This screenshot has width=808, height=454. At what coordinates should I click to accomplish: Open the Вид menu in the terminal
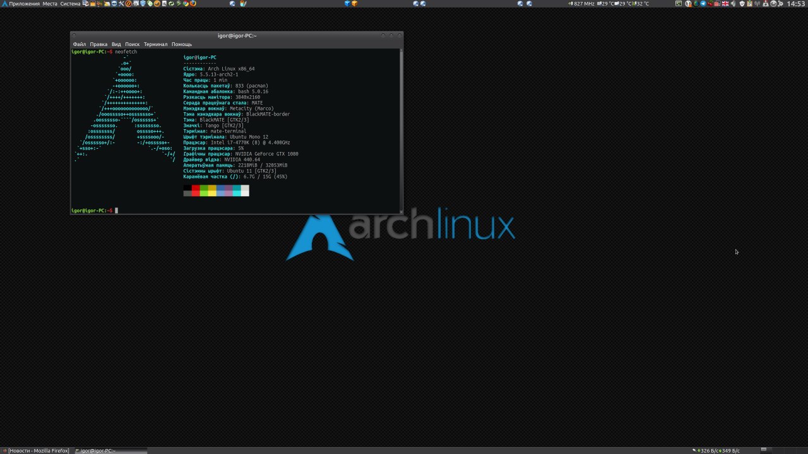pos(116,44)
